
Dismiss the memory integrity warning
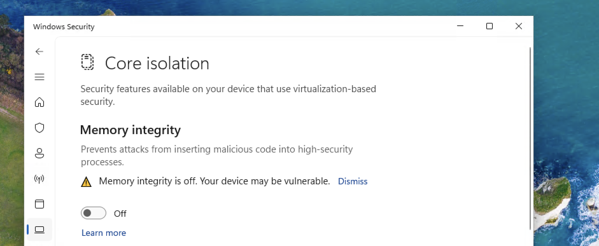click(x=353, y=181)
